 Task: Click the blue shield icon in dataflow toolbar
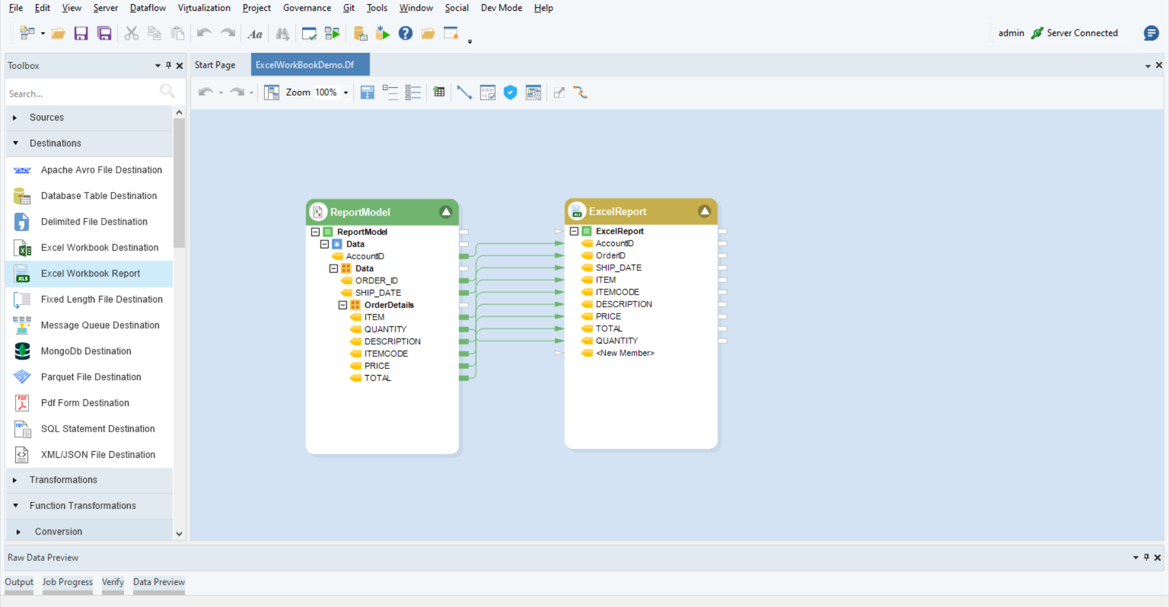[510, 93]
